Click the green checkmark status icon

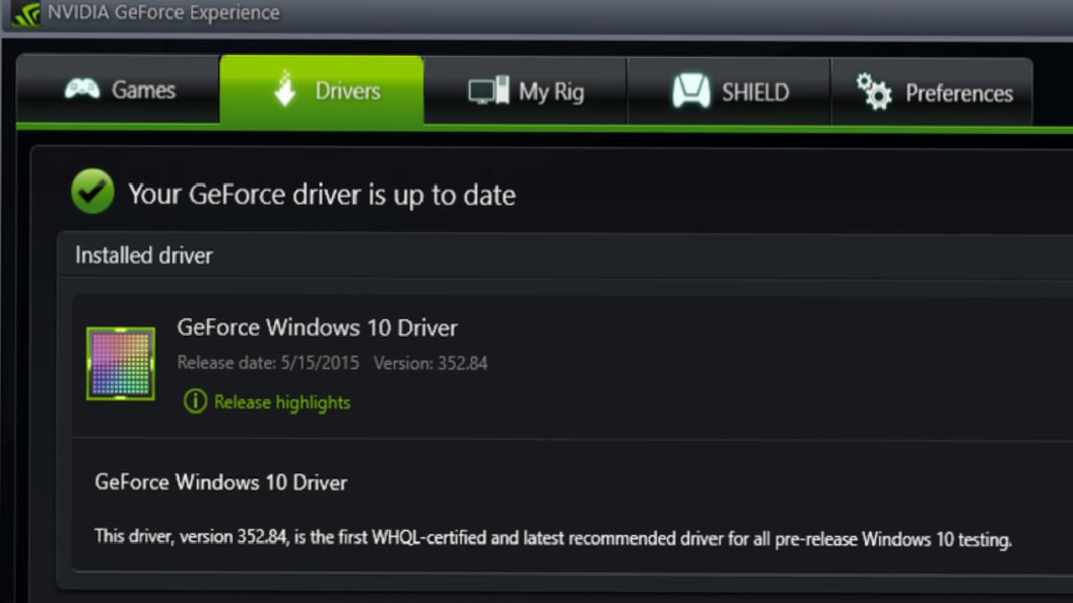92,192
